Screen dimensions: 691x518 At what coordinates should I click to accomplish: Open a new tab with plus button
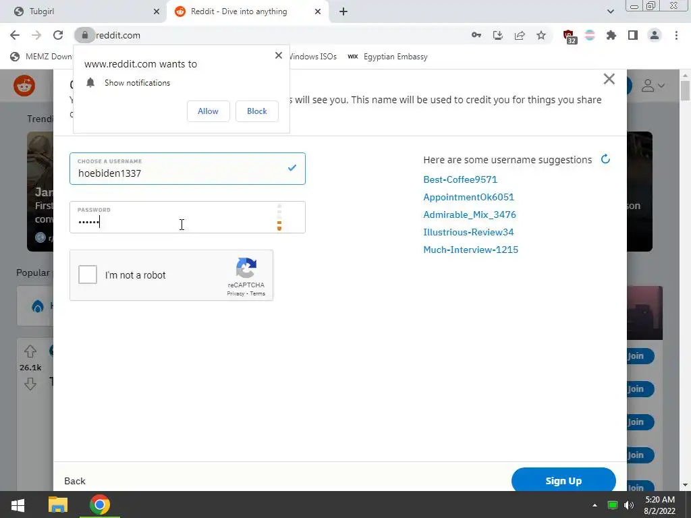coord(343,11)
